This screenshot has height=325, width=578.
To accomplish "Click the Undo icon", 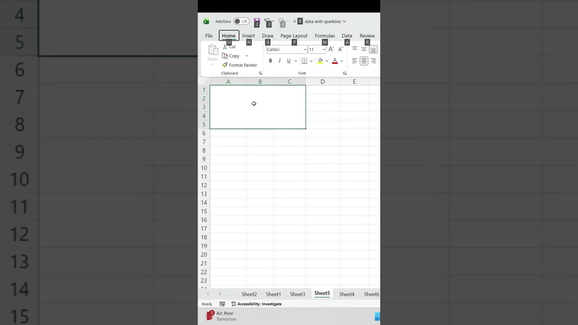I will point(267,21).
